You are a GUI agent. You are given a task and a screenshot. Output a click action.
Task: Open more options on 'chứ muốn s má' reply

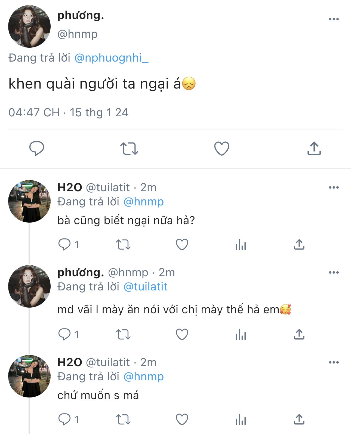coord(334,362)
